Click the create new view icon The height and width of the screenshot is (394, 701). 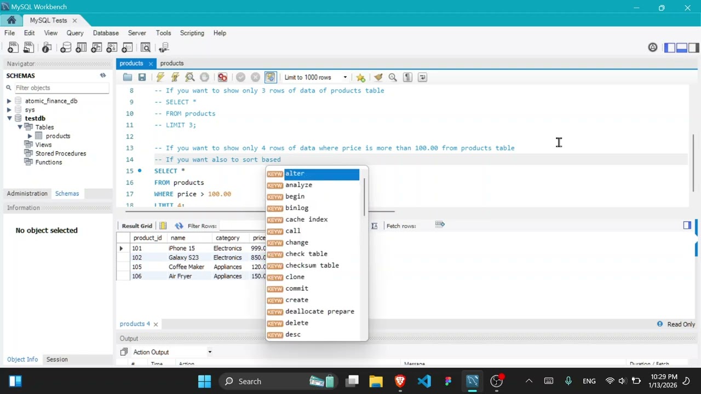[96, 48]
